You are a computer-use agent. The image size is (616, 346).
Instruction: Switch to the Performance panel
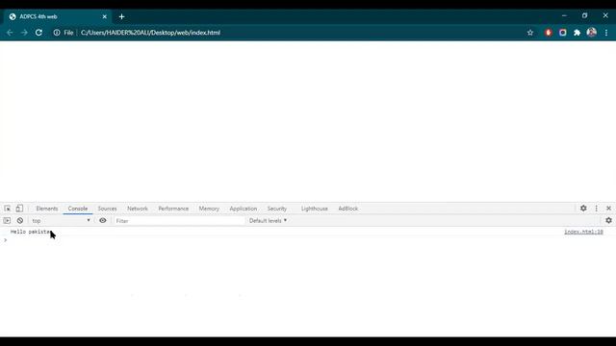(x=173, y=209)
